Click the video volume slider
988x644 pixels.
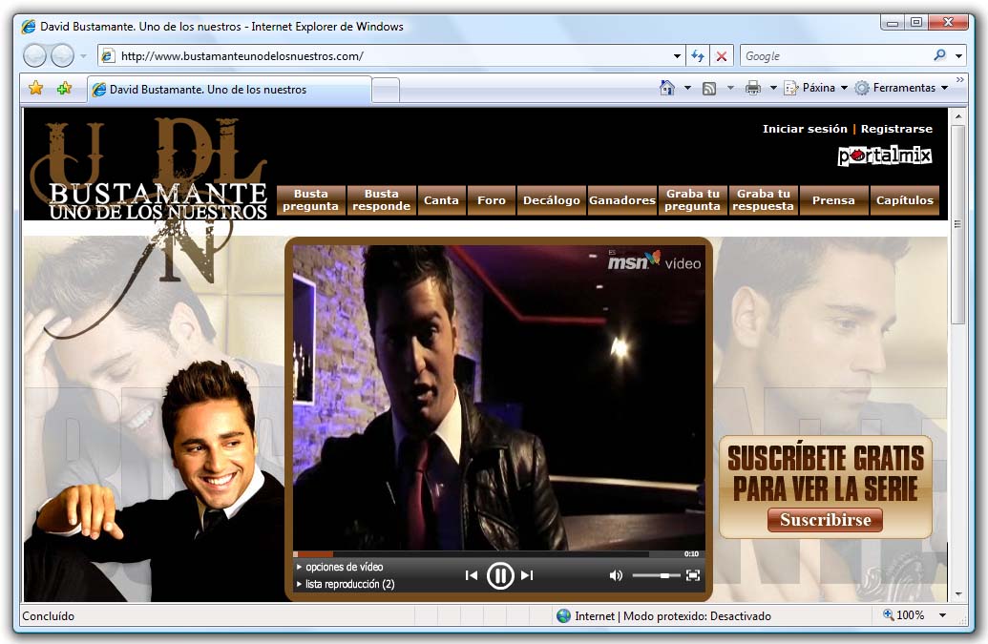tap(655, 575)
